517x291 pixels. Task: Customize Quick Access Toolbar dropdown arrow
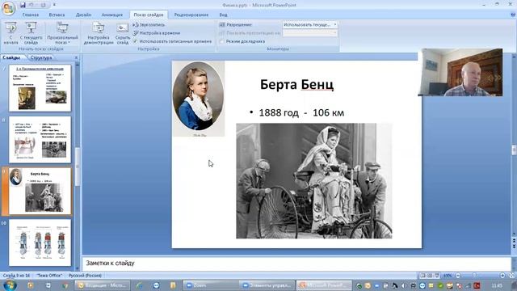(54, 5)
